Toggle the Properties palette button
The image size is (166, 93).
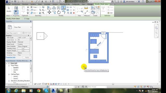click(16, 12)
